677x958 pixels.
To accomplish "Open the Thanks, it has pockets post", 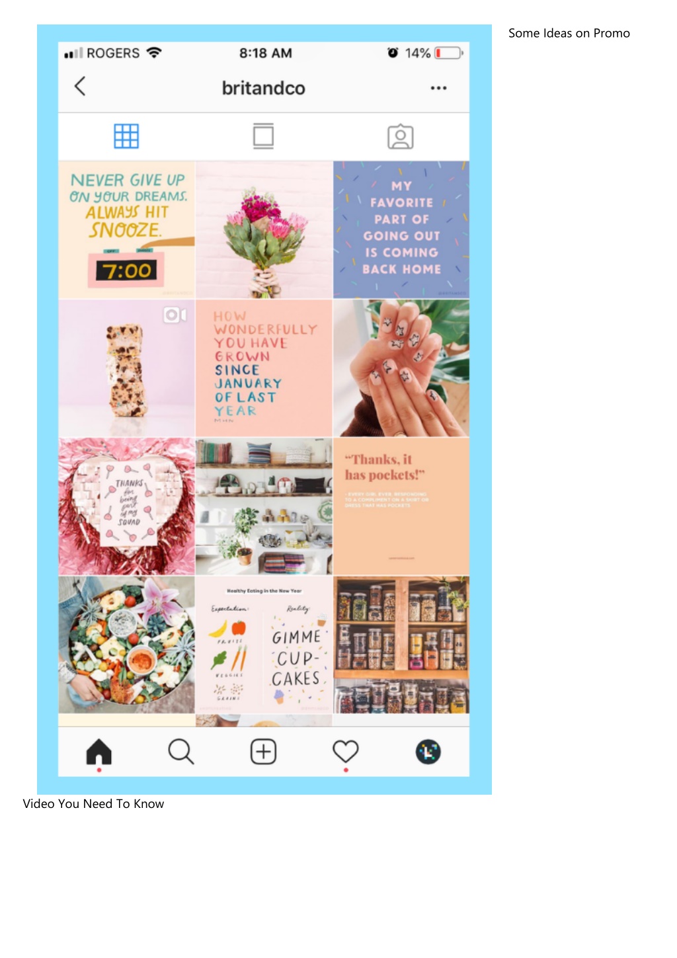I will (x=401, y=506).
